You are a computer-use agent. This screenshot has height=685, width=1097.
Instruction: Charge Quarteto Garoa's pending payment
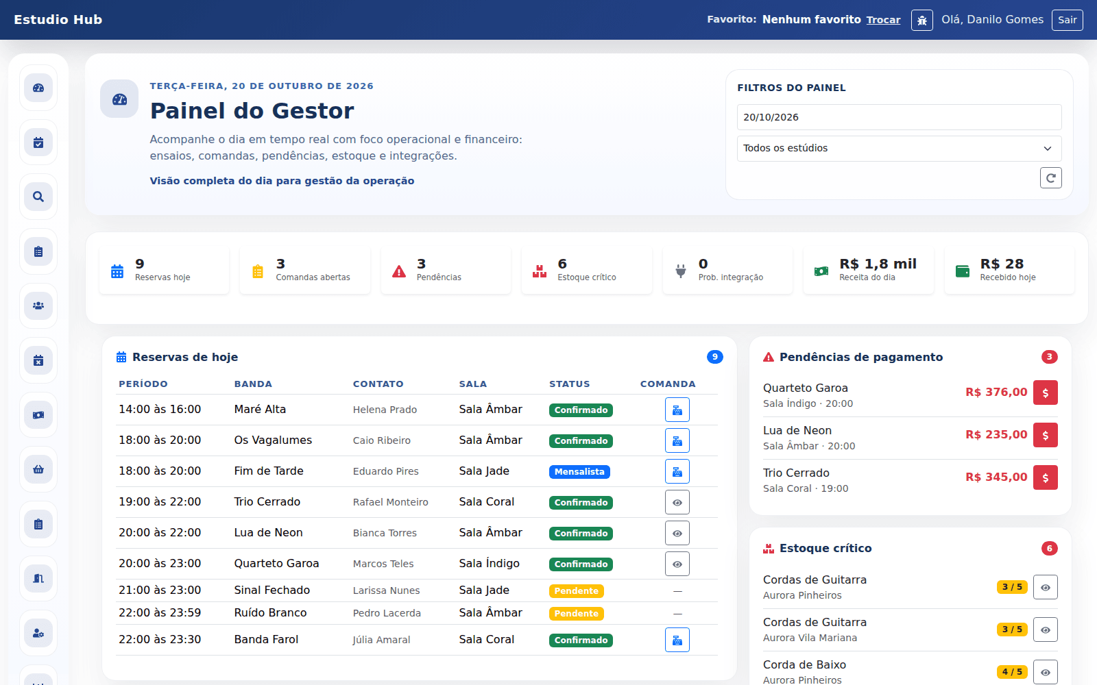[1046, 393]
